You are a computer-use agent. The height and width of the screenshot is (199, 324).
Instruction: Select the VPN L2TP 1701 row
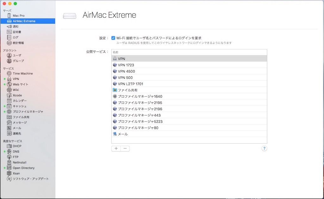click(x=189, y=84)
